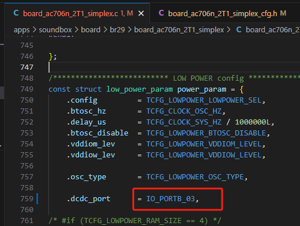Select 'board' breadcrumb segment
The image size is (300, 226).
[x=91, y=30]
